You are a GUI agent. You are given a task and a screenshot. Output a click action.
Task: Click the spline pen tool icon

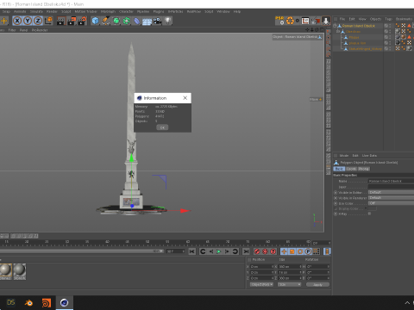point(105,21)
